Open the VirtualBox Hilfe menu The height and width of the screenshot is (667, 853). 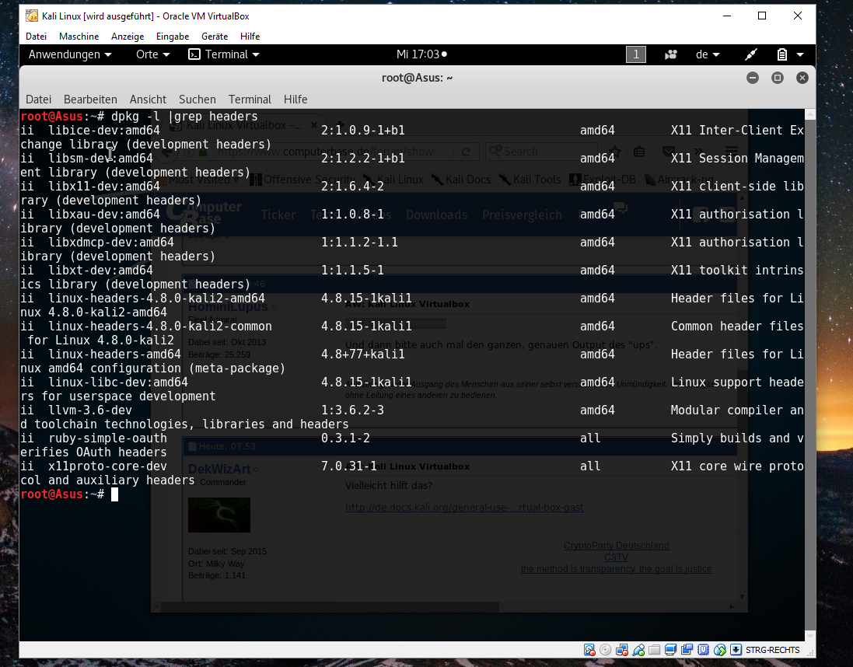click(x=250, y=37)
